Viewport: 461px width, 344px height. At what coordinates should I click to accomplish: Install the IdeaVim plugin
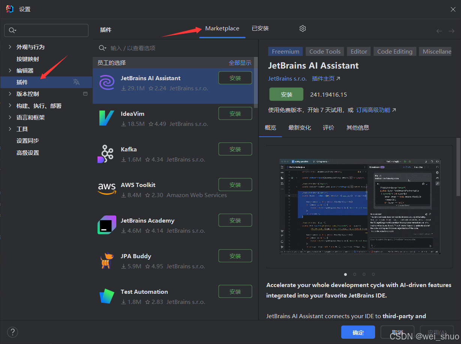point(235,114)
